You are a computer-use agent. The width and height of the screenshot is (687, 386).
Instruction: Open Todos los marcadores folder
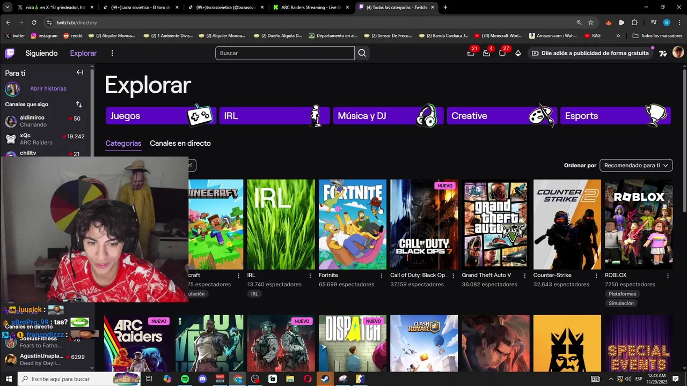(657, 35)
